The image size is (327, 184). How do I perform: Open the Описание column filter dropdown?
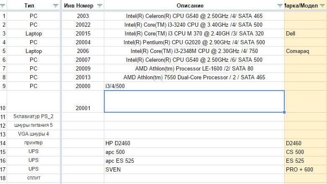pyautogui.click(x=280, y=5)
